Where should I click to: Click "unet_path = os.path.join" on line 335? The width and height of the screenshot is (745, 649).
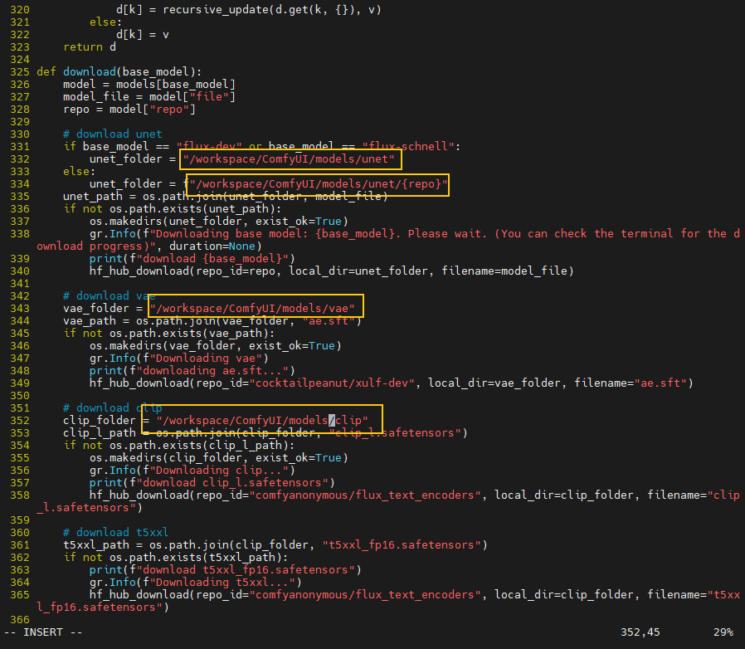click(143, 197)
